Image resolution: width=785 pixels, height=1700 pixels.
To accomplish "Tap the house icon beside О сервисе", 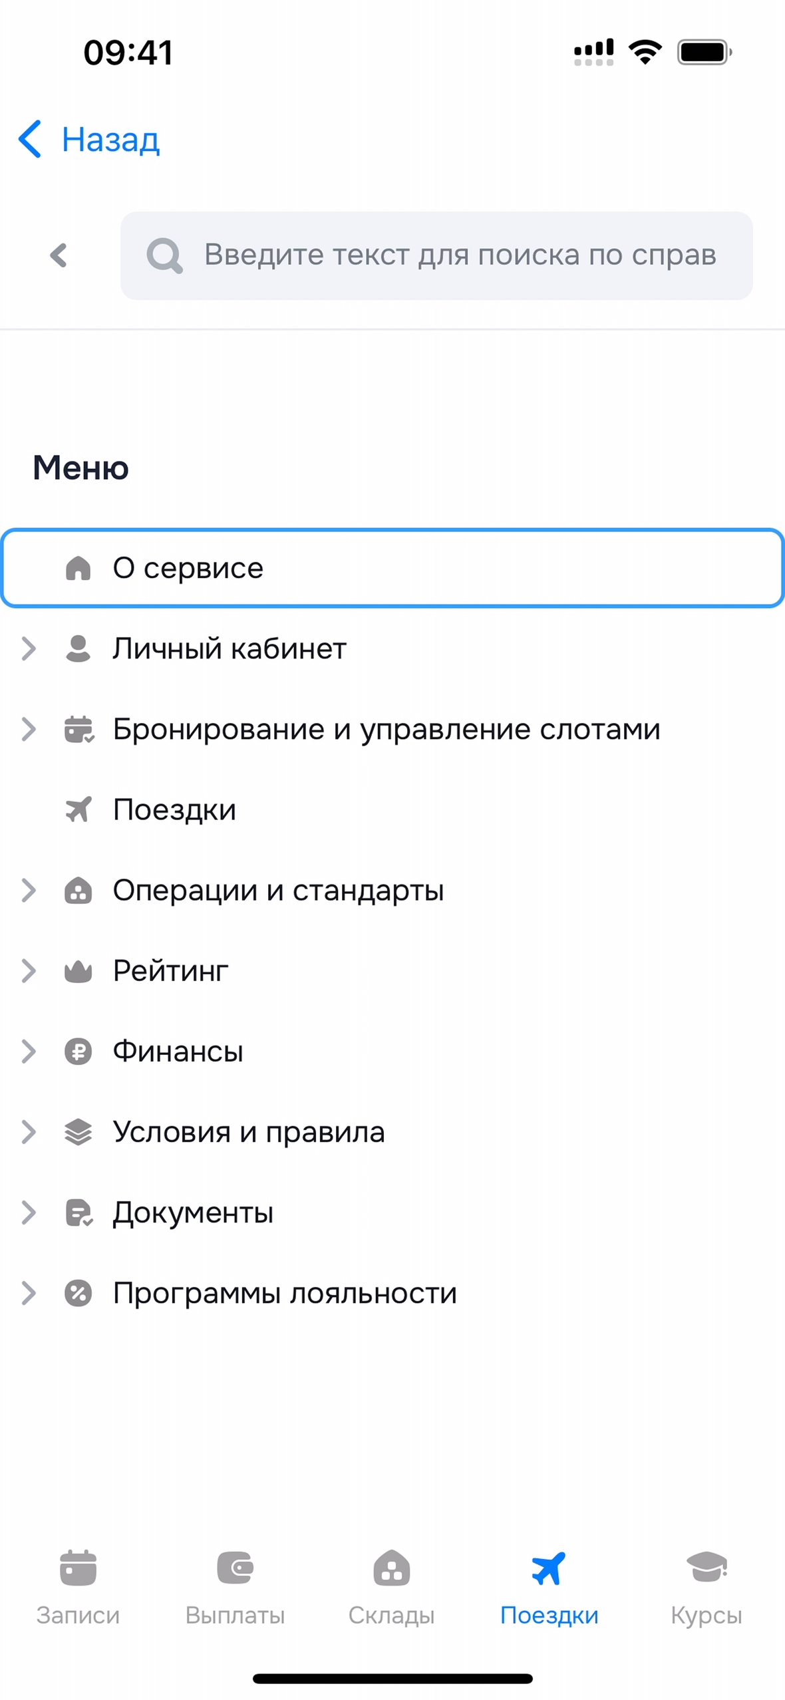I will click(78, 568).
